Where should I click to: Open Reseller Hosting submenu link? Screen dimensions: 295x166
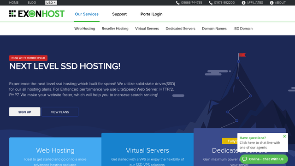115,29
